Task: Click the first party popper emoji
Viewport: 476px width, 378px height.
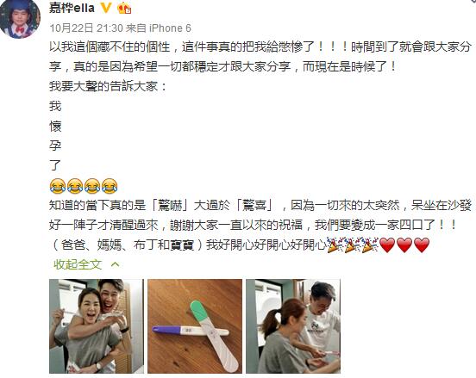Action: coord(335,245)
